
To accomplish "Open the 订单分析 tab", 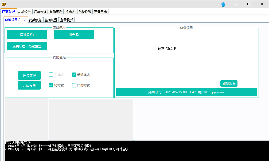I will (x=40, y=11).
